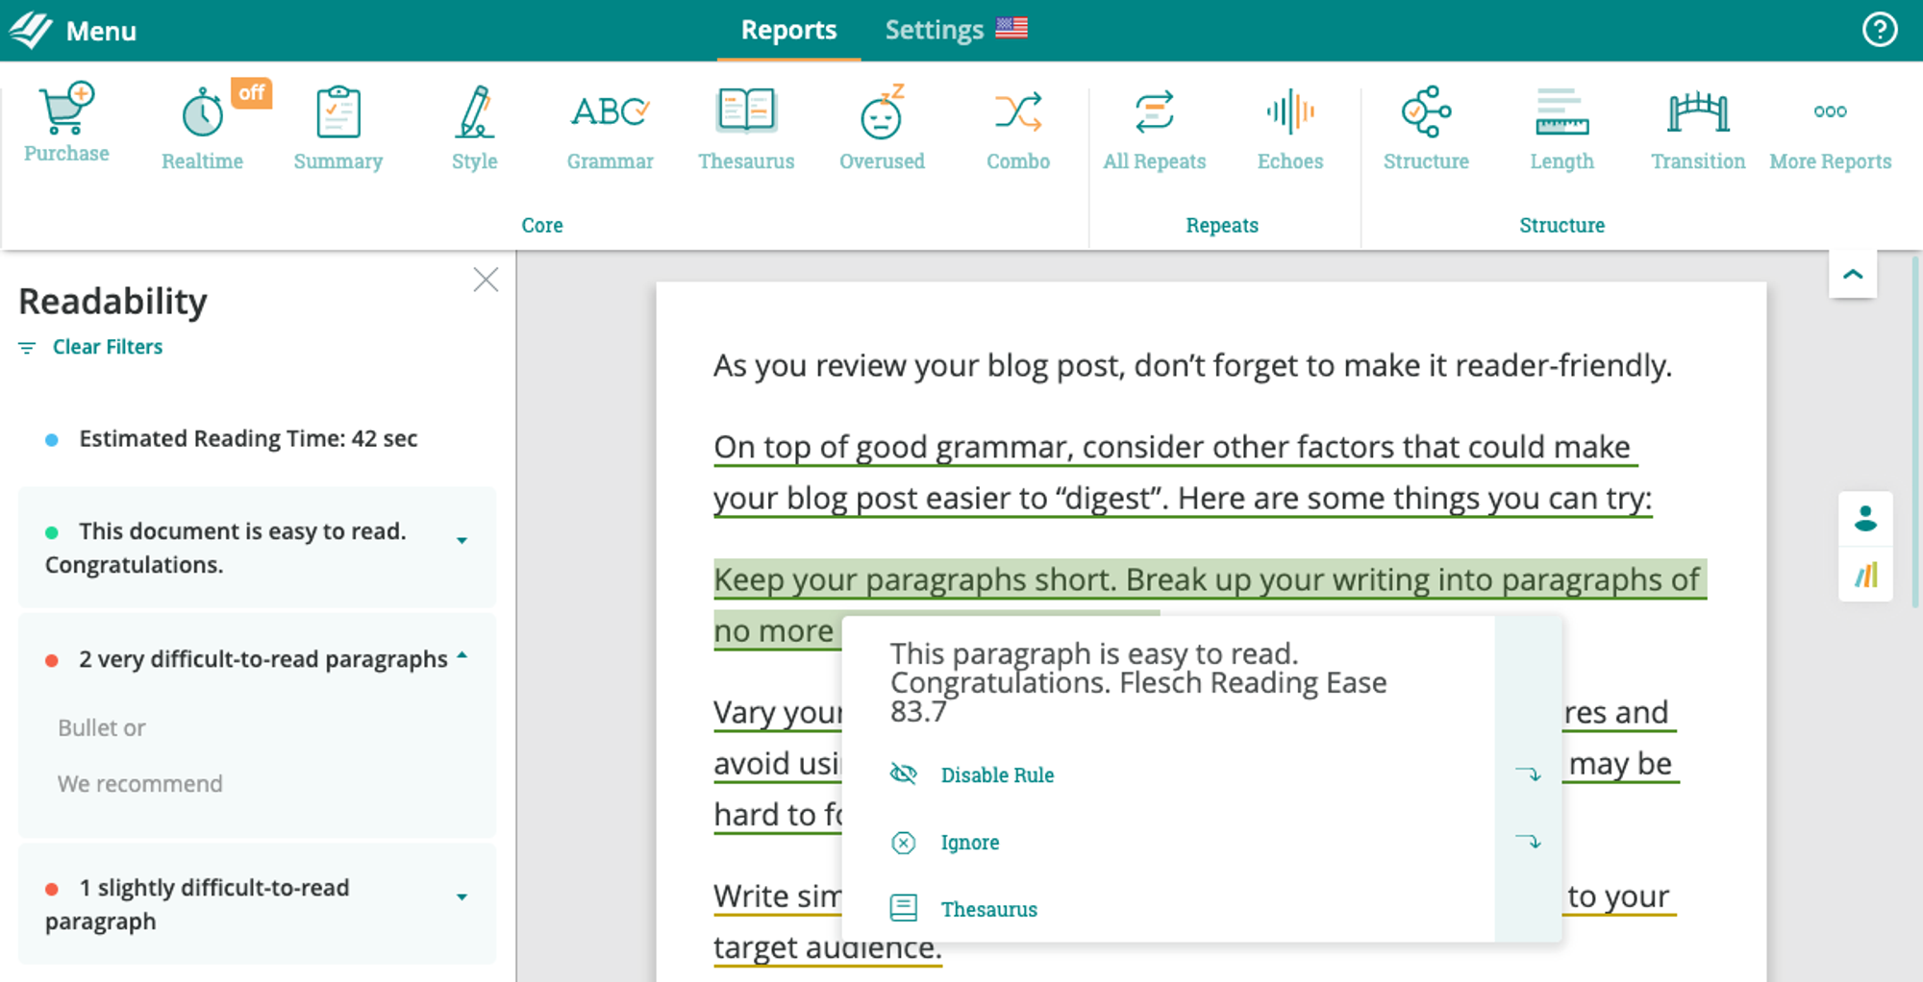Expand the 'document is easy to read' section

click(462, 541)
